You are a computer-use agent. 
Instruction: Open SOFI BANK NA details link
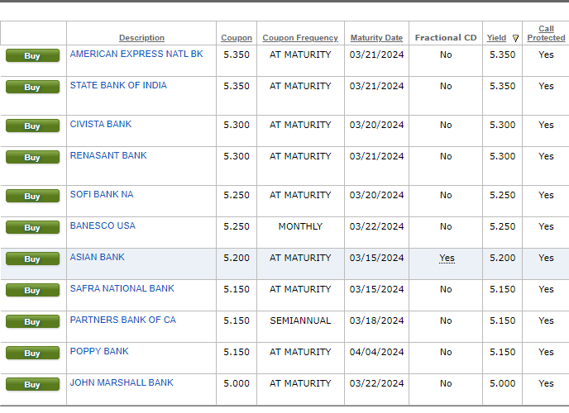point(102,195)
